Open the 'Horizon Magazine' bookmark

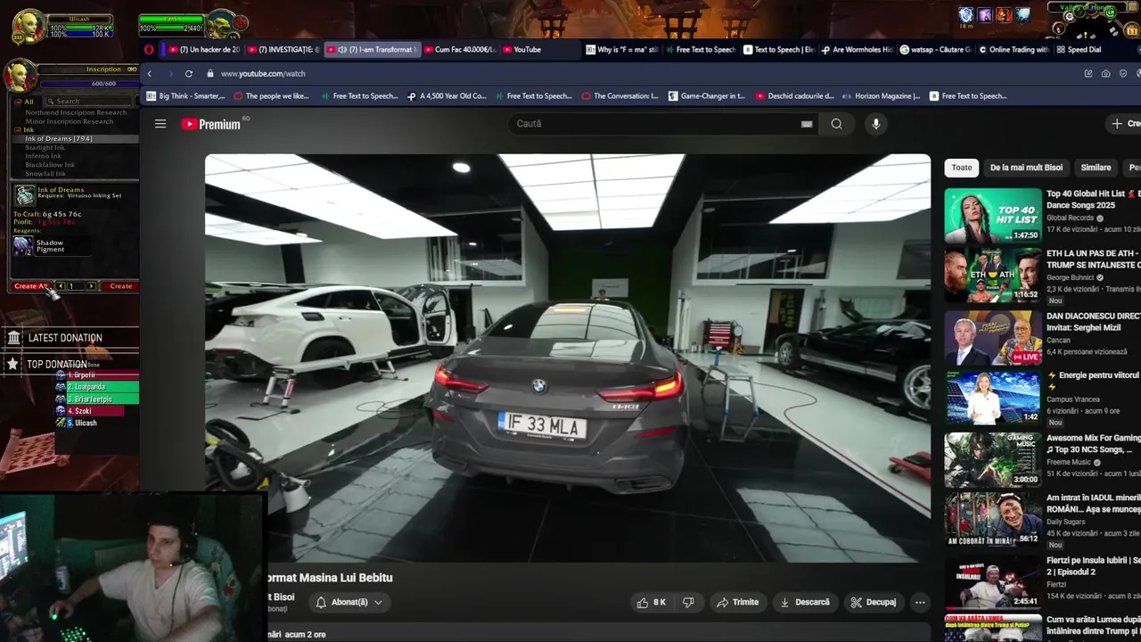(x=880, y=96)
